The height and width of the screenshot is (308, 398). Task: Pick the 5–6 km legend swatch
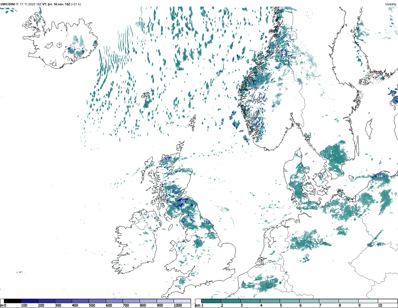289,301
